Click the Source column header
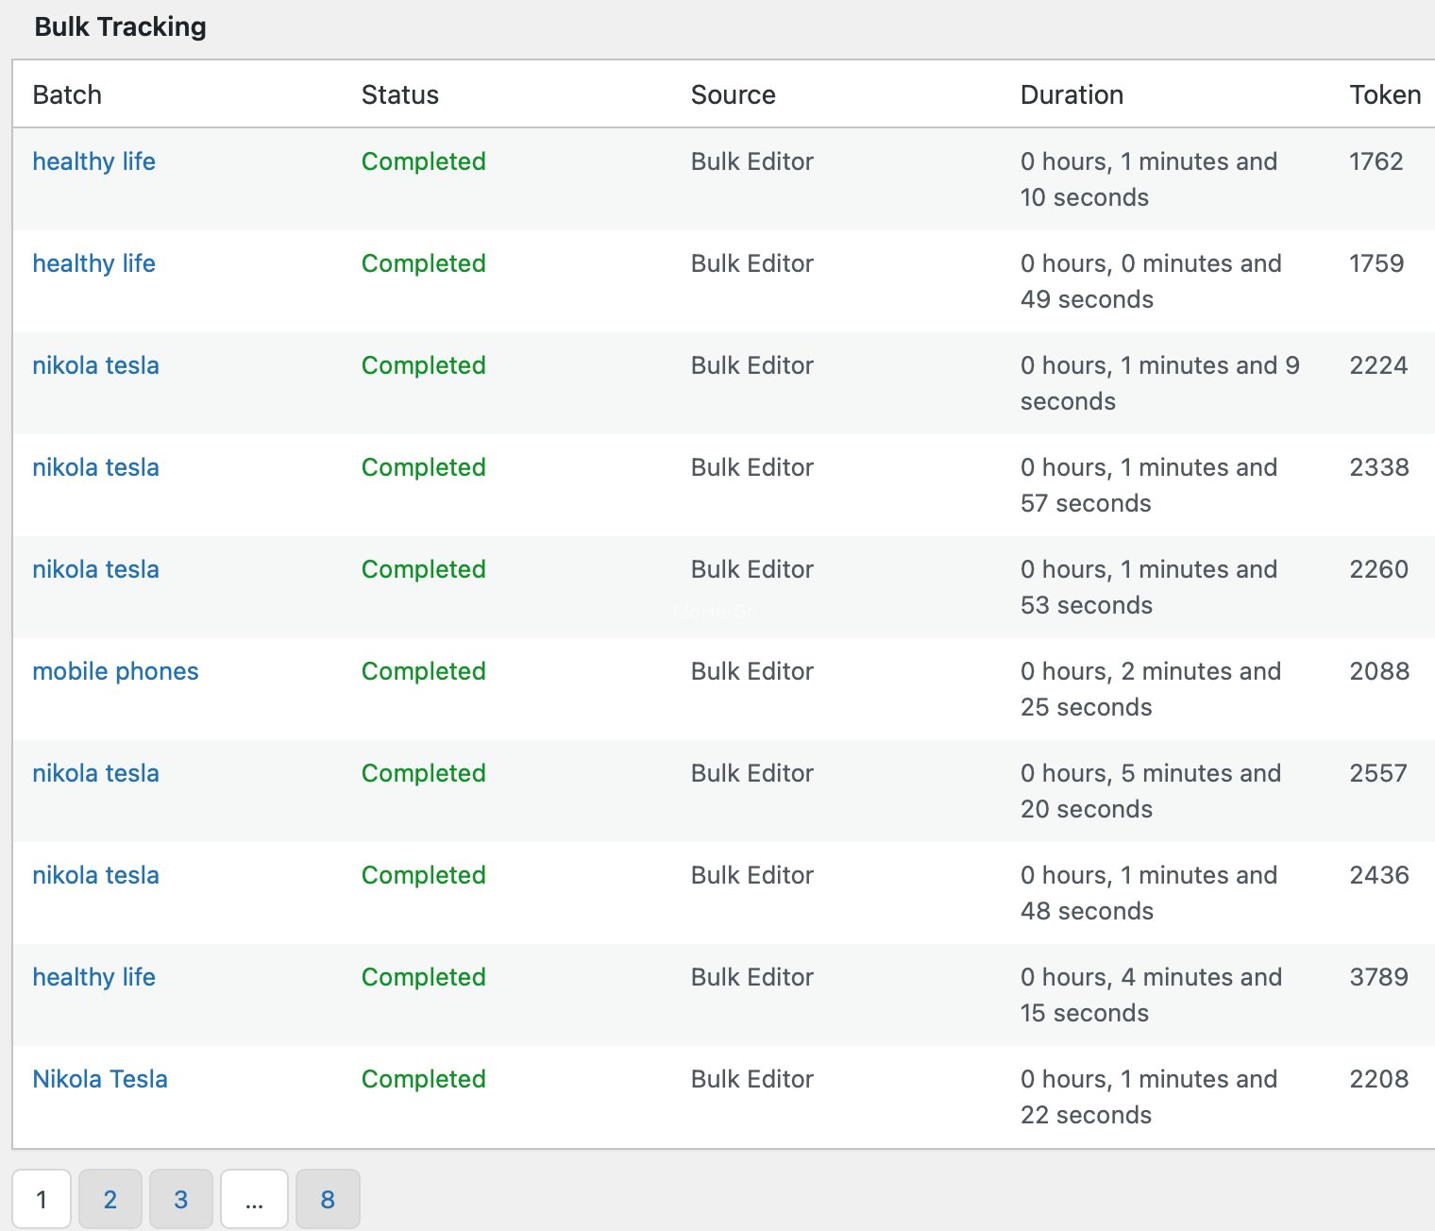The width and height of the screenshot is (1435, 1231). pos(733,94)
